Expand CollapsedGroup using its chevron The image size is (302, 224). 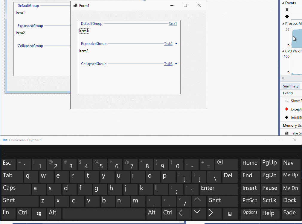[176, 63]
